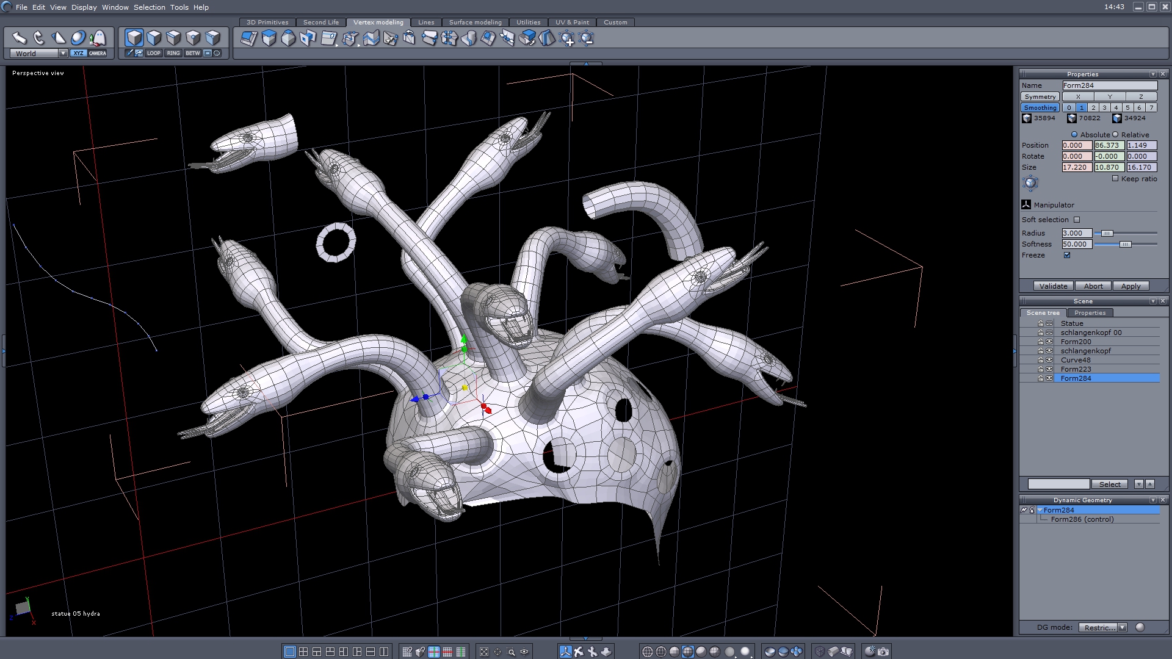The height and width of the screenshot is (659, 1172).
Task: Select the Relative radio button
Action: (x=1115, y=135)
